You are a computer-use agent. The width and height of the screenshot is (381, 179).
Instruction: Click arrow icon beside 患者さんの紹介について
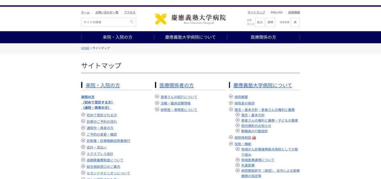pyautogui.click(x=157, y=97)
